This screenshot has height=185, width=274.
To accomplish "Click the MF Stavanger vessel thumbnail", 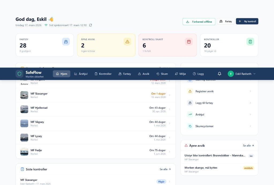I will click(24, 95).
